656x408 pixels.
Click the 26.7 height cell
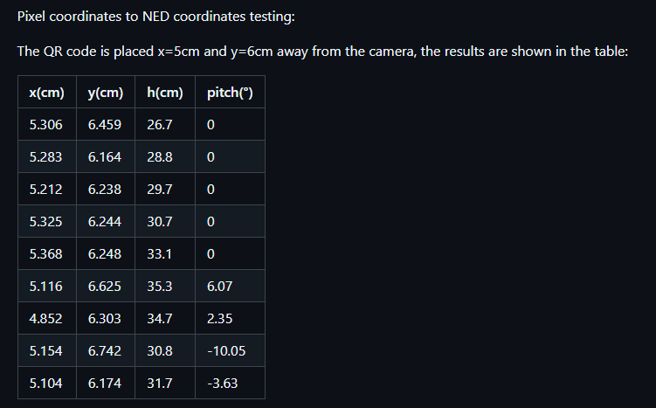click(x=165, y=124)
